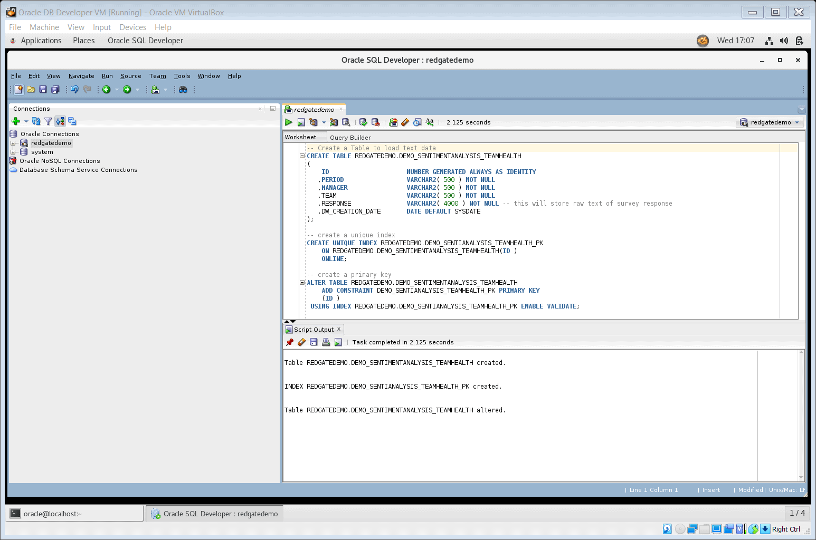Clear Script Output with eraser icon
This screenshot has height=540, width=816.
pyautogui.click(x=301, y=342)
